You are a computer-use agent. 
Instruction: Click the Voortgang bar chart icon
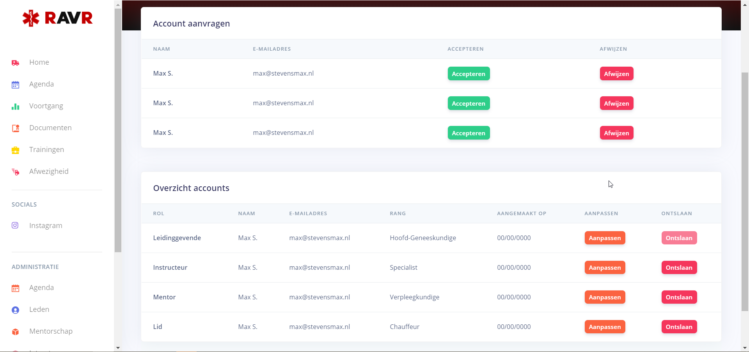tap(16, 106)
